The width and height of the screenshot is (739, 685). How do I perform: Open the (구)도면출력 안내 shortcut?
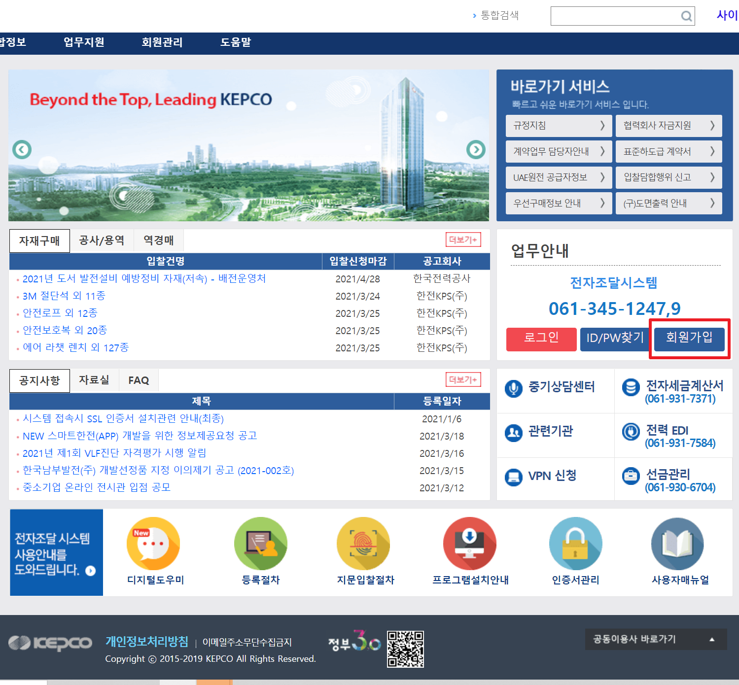tap(669, 203)
